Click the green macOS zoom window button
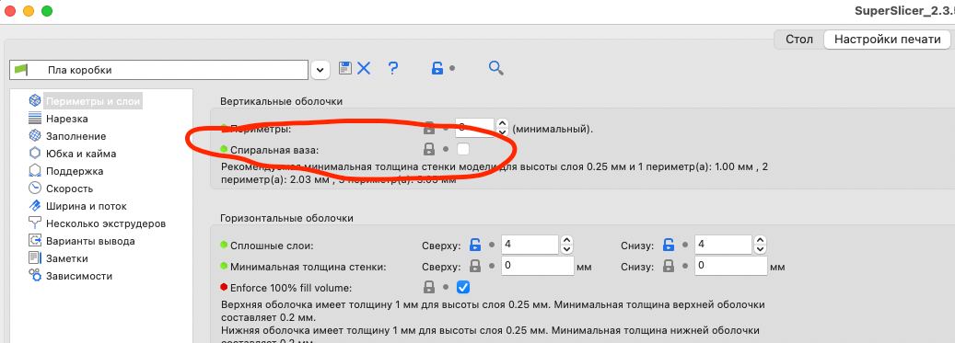This screenshot has width=955, height=343. coord(47,12)
